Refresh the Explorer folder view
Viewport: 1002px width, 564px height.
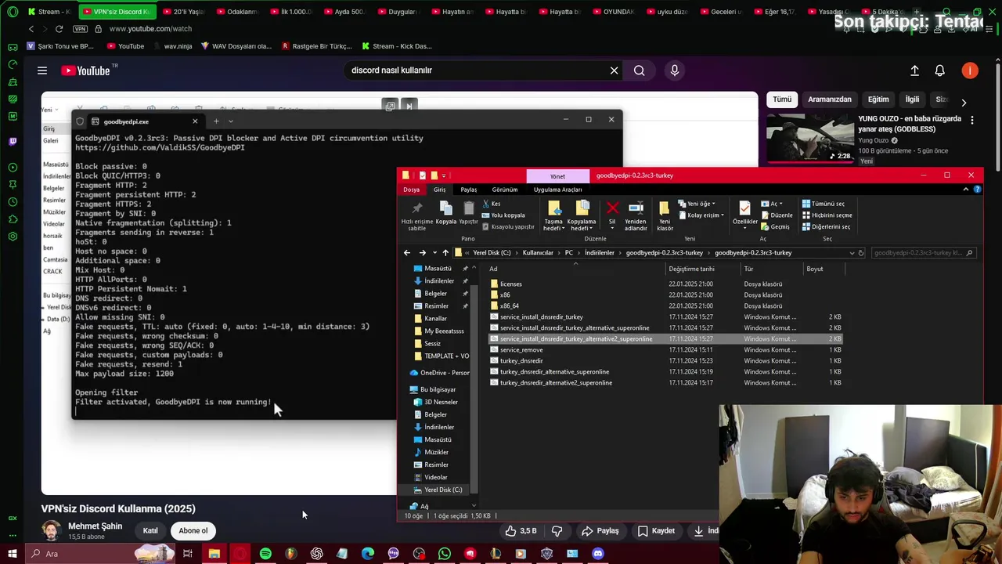tap(861, 253)
